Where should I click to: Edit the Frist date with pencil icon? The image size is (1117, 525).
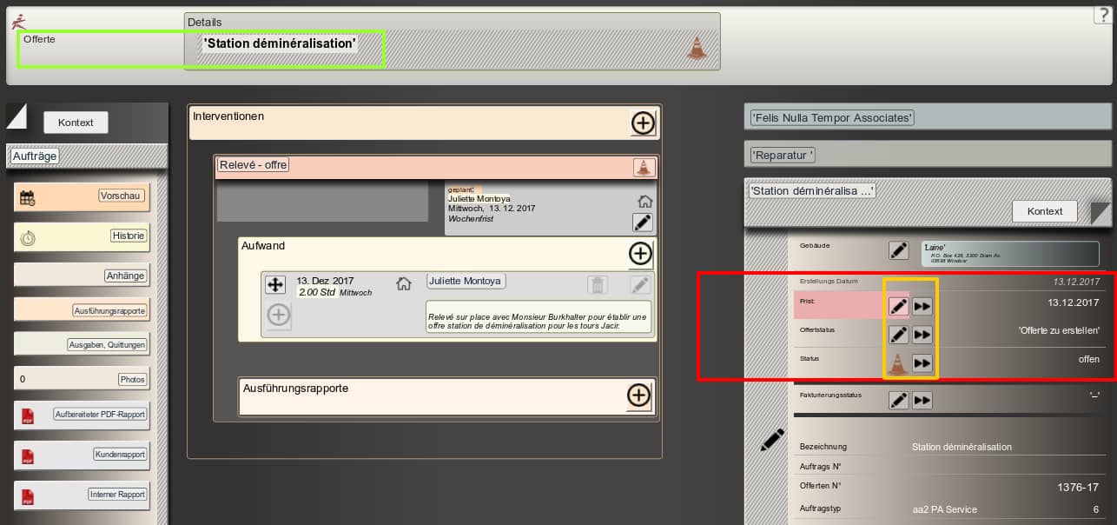click(x=898, y=305)
